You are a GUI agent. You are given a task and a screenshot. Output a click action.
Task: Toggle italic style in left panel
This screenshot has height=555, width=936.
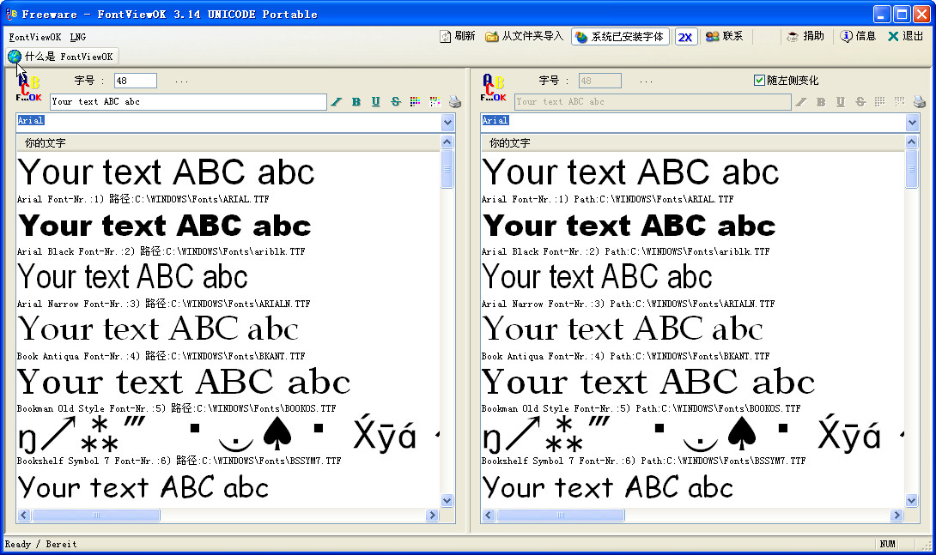(x=337, y=102)
